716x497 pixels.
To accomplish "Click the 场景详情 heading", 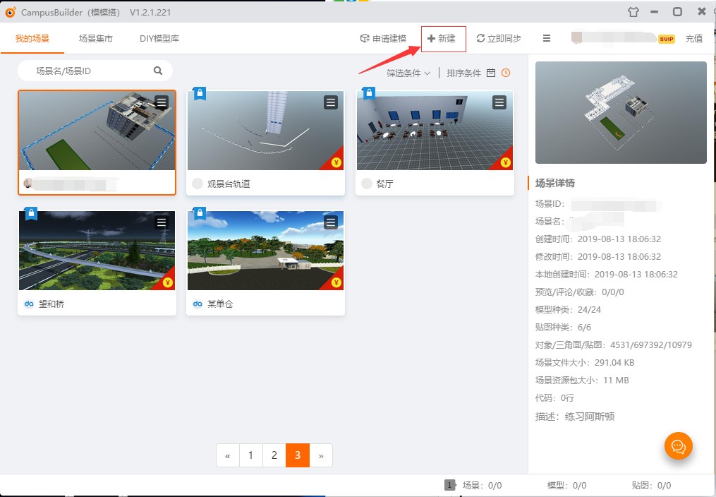I will coord(554,183).
